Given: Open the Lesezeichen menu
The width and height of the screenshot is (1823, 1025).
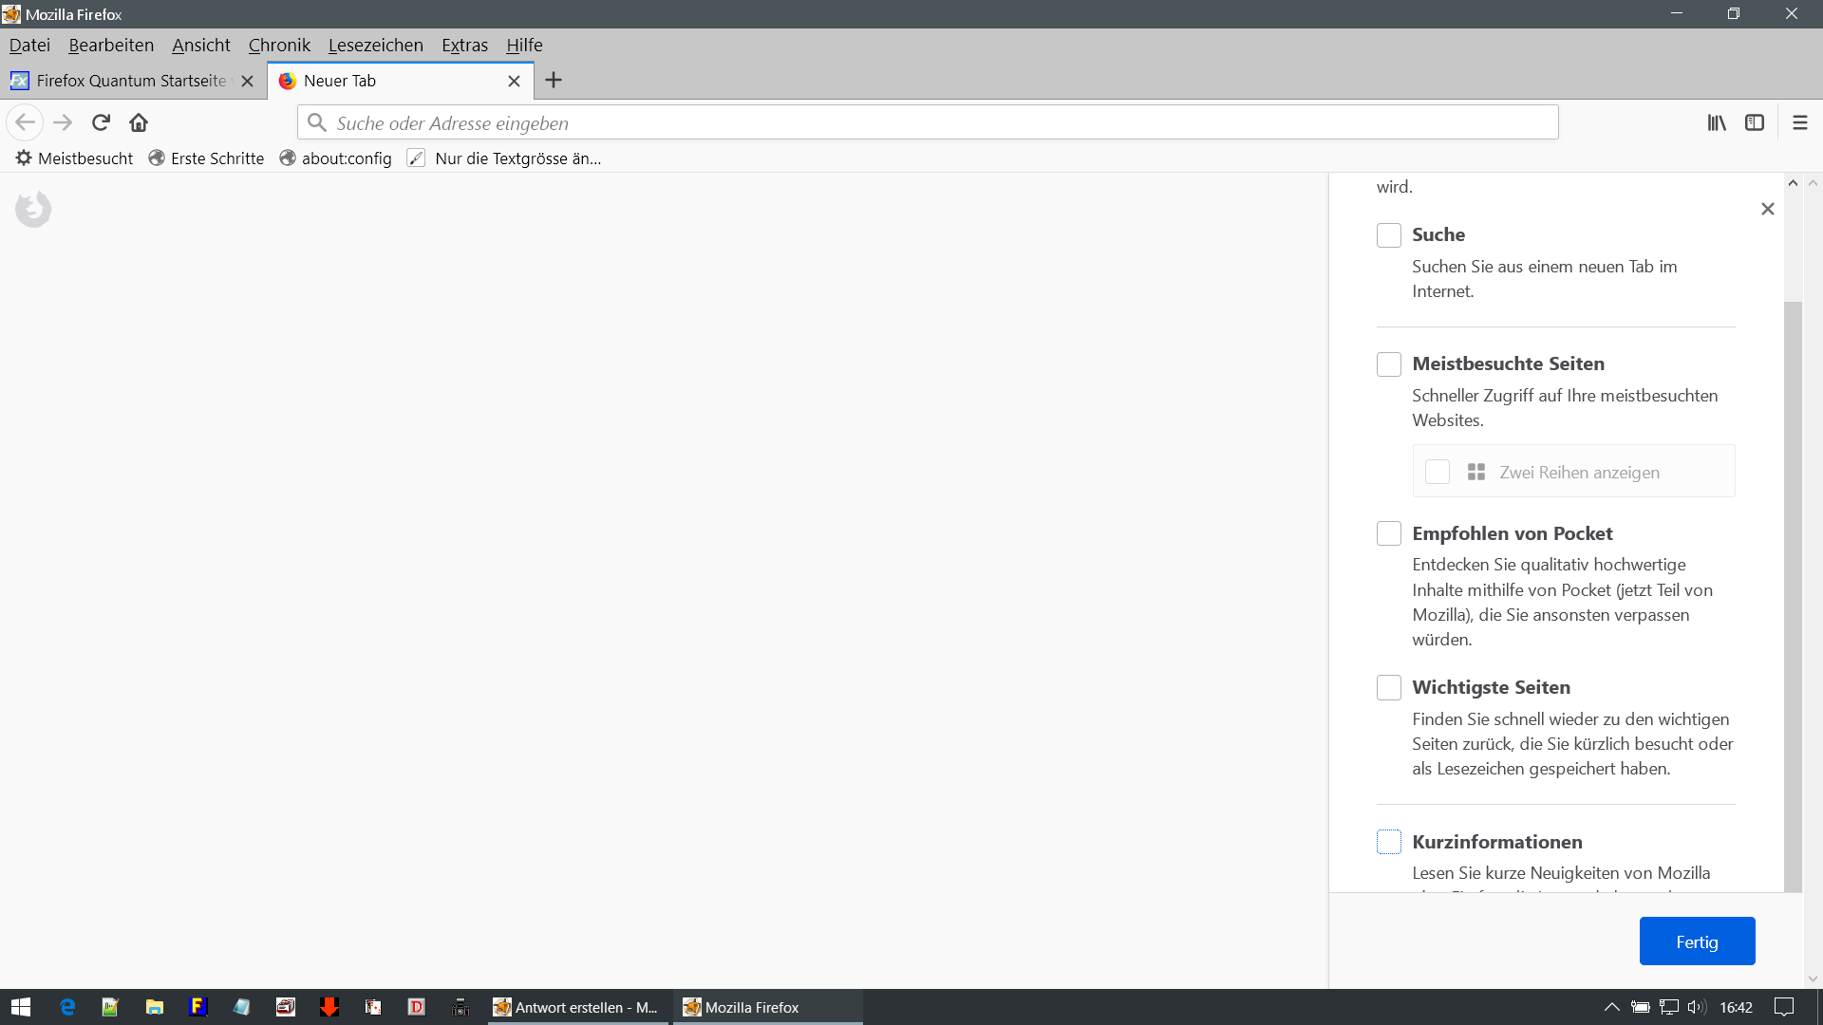Looking at the screenshot, I should tap(375, 45).
